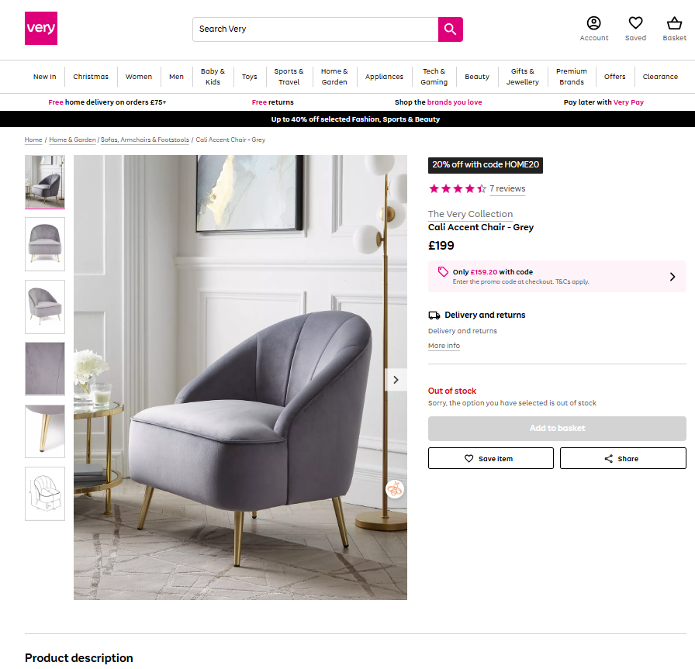Select the room-scene chair thumbnail
The width and height of the screenshot is (695, 669).
pos(45,181)
